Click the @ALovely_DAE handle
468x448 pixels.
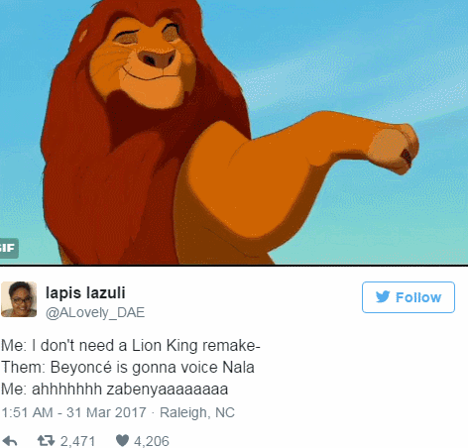tap(95, 312)
